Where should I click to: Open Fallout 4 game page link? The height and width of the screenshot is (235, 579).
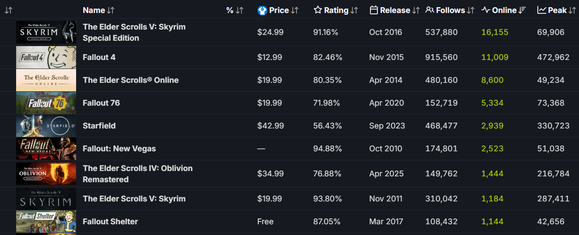coord(99,57)
